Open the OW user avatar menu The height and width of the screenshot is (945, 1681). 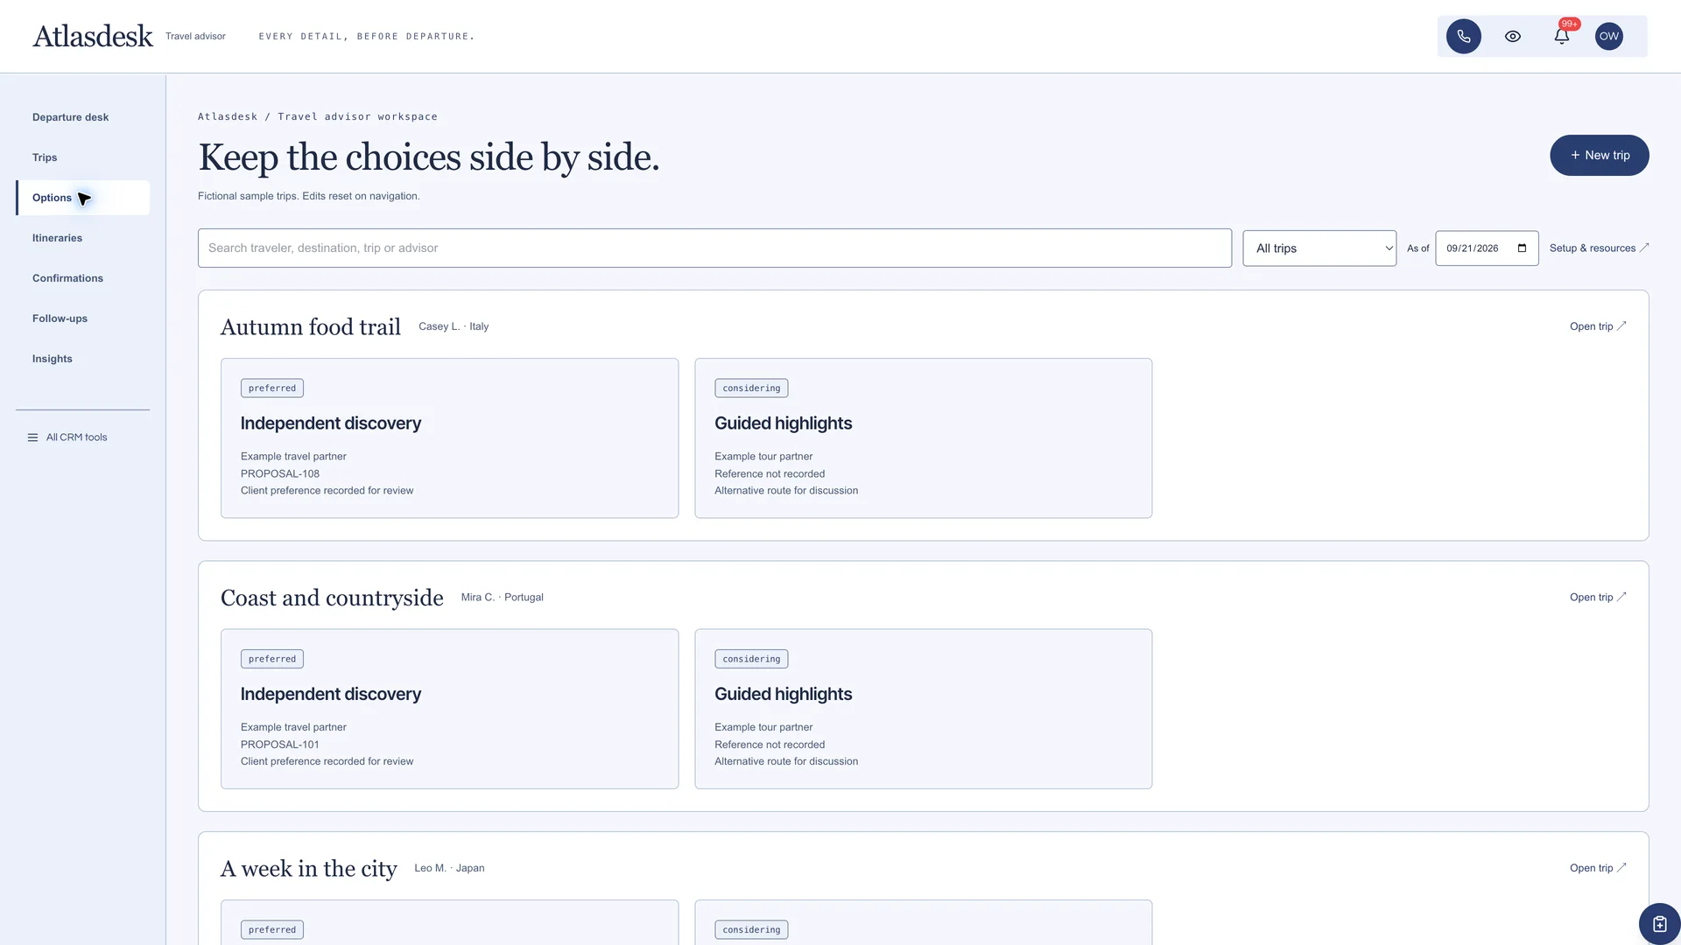coord(1608,37)
